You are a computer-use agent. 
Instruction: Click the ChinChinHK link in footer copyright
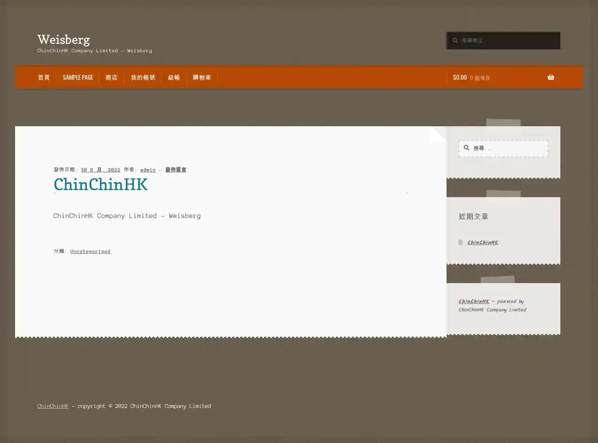tap(53, 406)
